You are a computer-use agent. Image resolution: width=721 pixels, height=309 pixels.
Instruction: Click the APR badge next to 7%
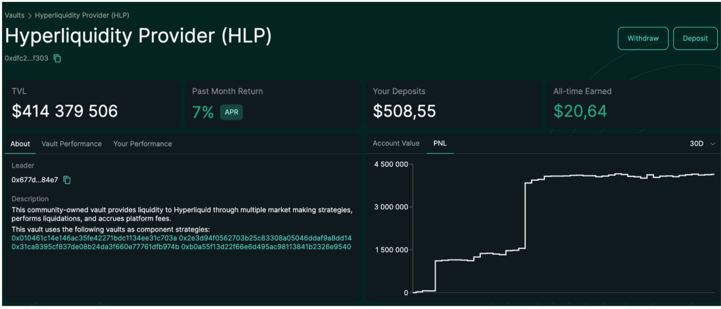[231, 112]
